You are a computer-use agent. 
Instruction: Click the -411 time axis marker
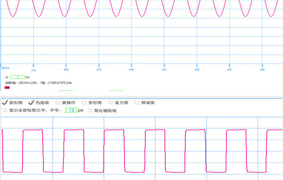point(164,70)
